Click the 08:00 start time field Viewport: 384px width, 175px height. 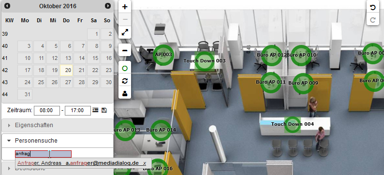(x=47, y=111)
